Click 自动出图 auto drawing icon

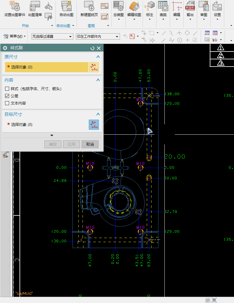[x=66, y=6]
